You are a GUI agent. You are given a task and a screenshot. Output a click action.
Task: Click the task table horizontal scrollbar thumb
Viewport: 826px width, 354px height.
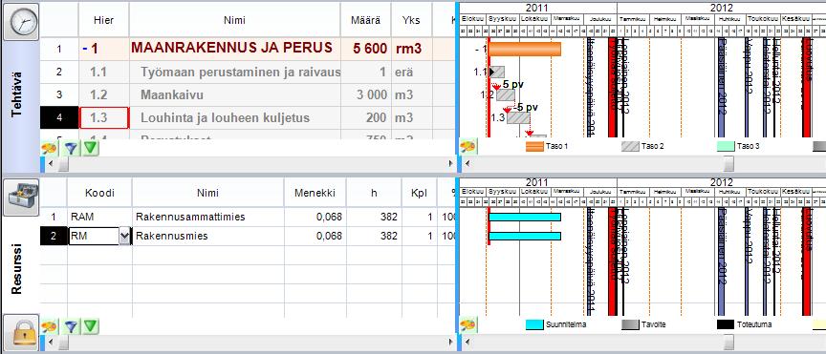pyautogui.click(x=63, y=164)
